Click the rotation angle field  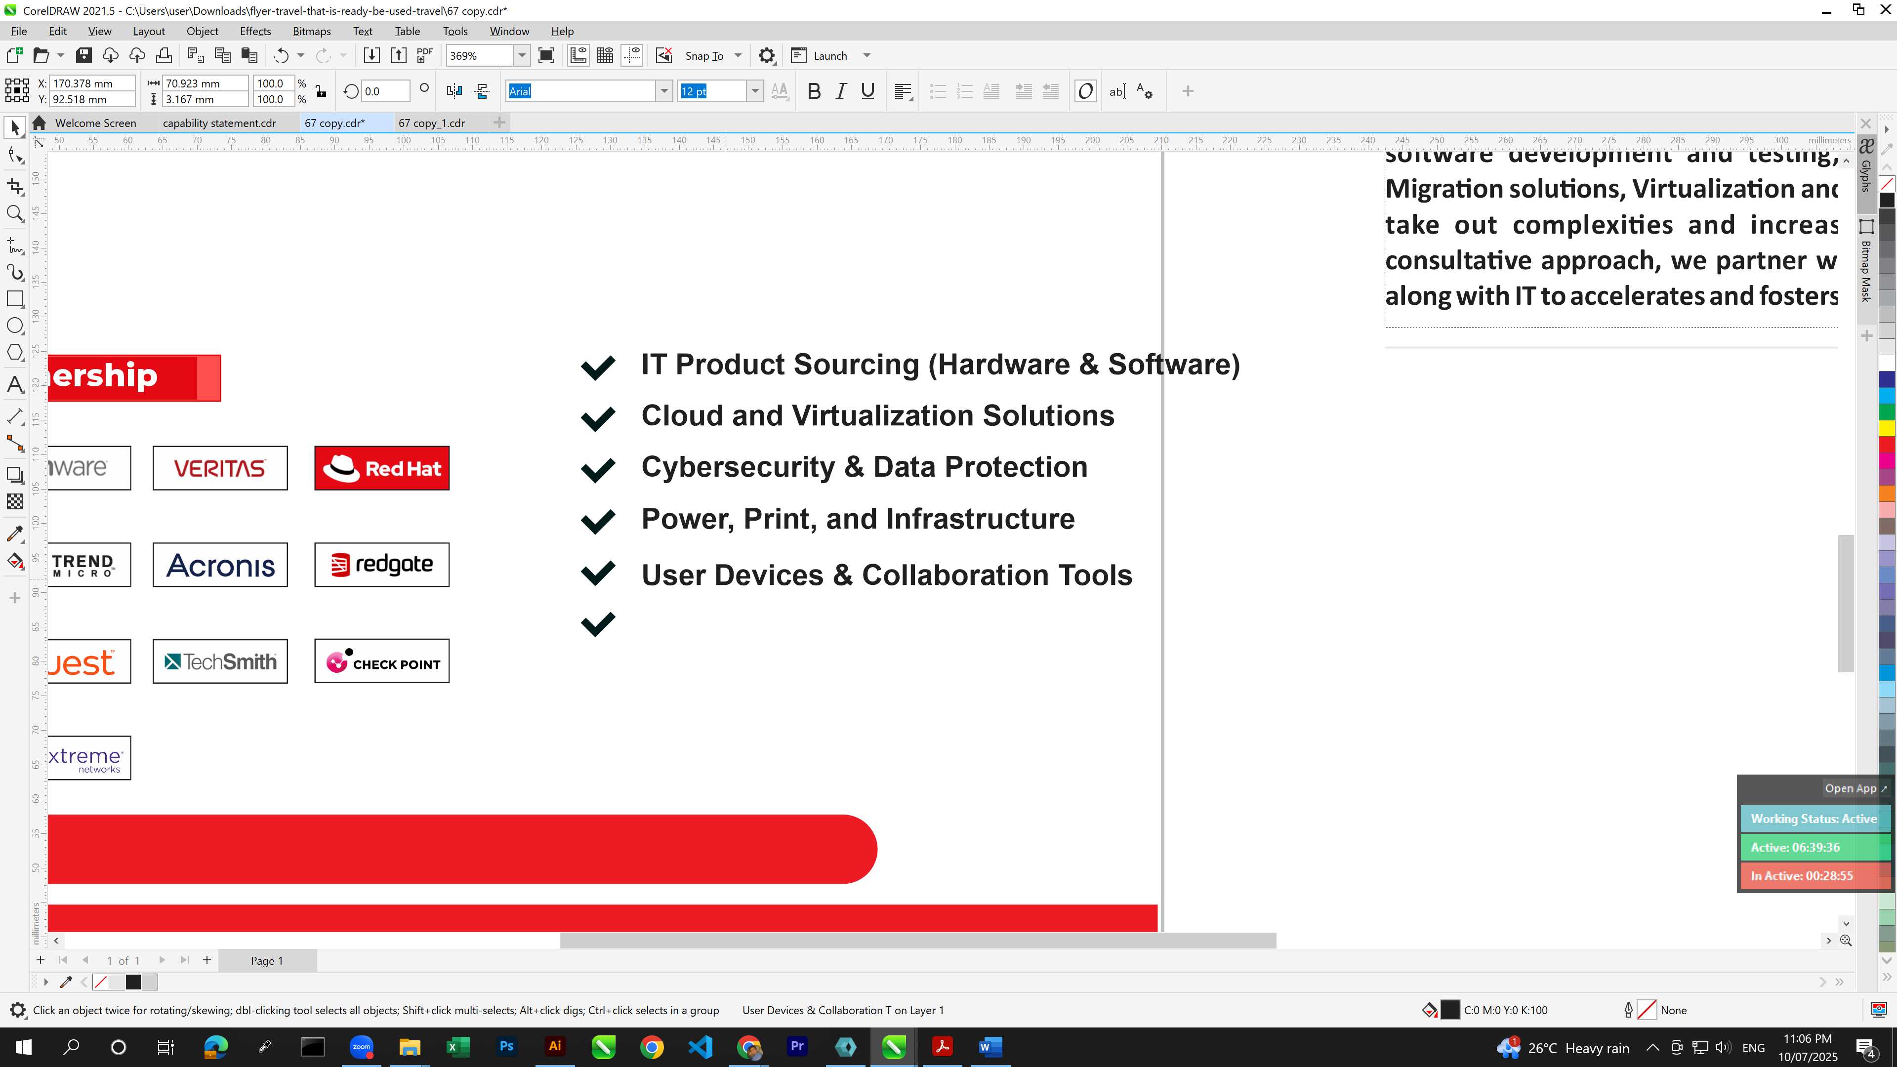point(385,91)
